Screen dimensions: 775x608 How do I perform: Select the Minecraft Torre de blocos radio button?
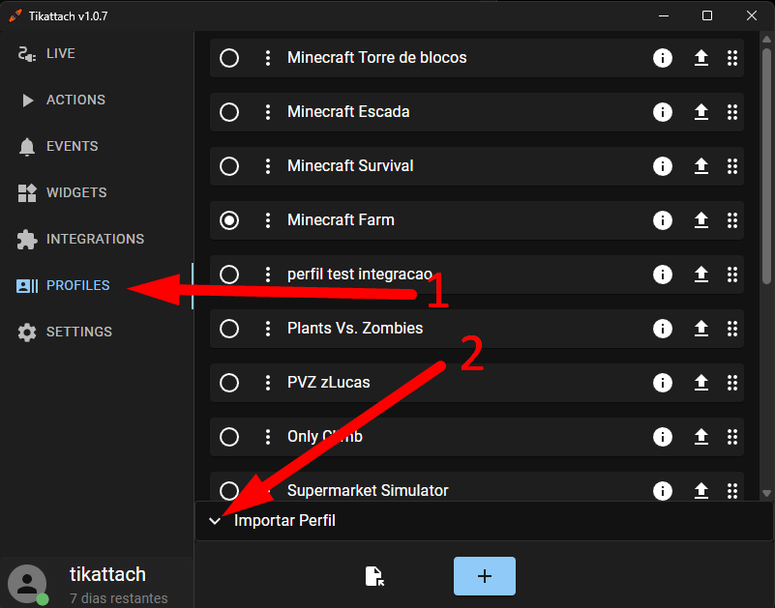[x=229, y=58]
